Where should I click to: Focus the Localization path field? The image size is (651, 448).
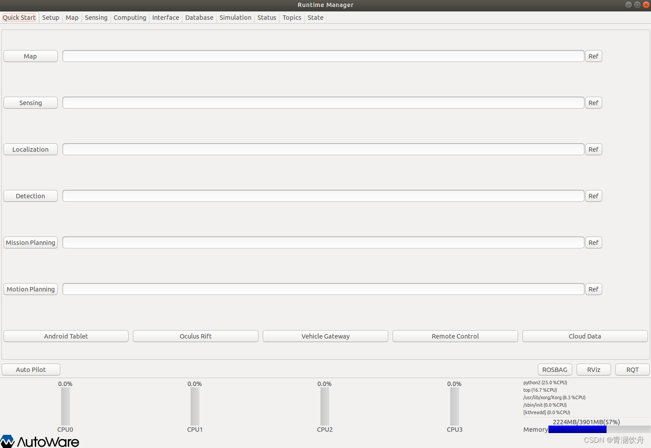[x=324, y=149]
